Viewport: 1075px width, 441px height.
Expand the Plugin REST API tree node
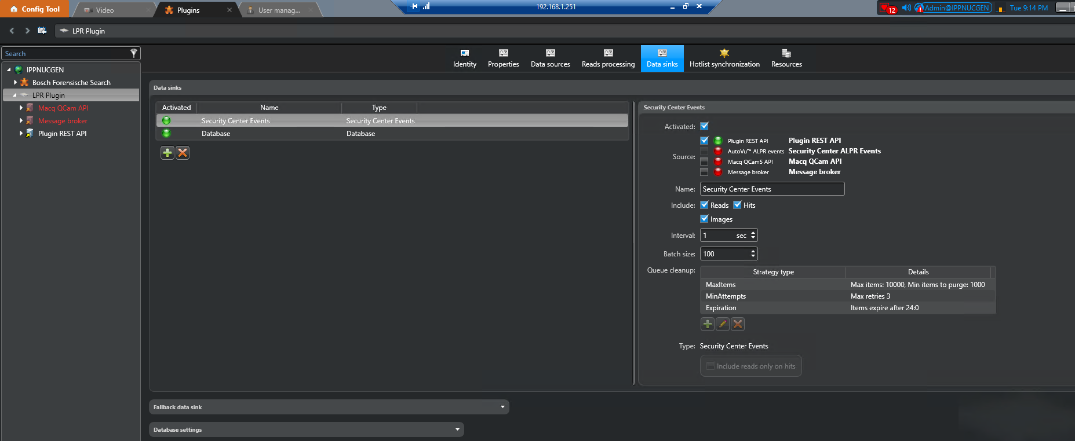21,133
